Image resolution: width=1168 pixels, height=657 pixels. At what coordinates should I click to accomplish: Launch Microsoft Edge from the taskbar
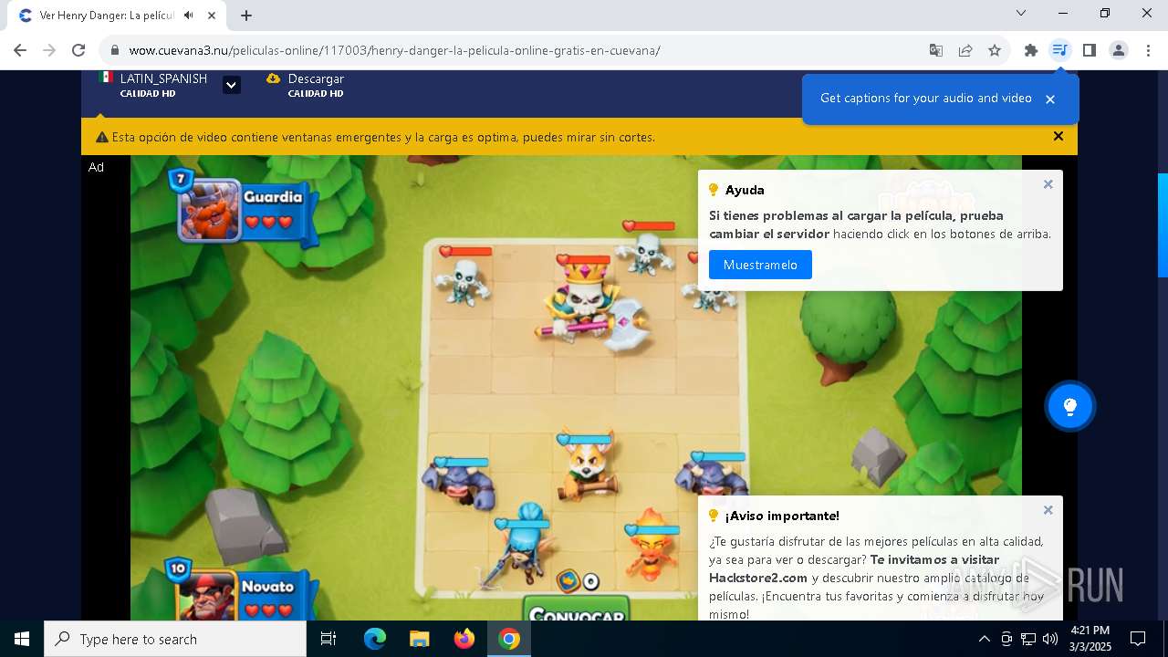(x=375, y=639)
